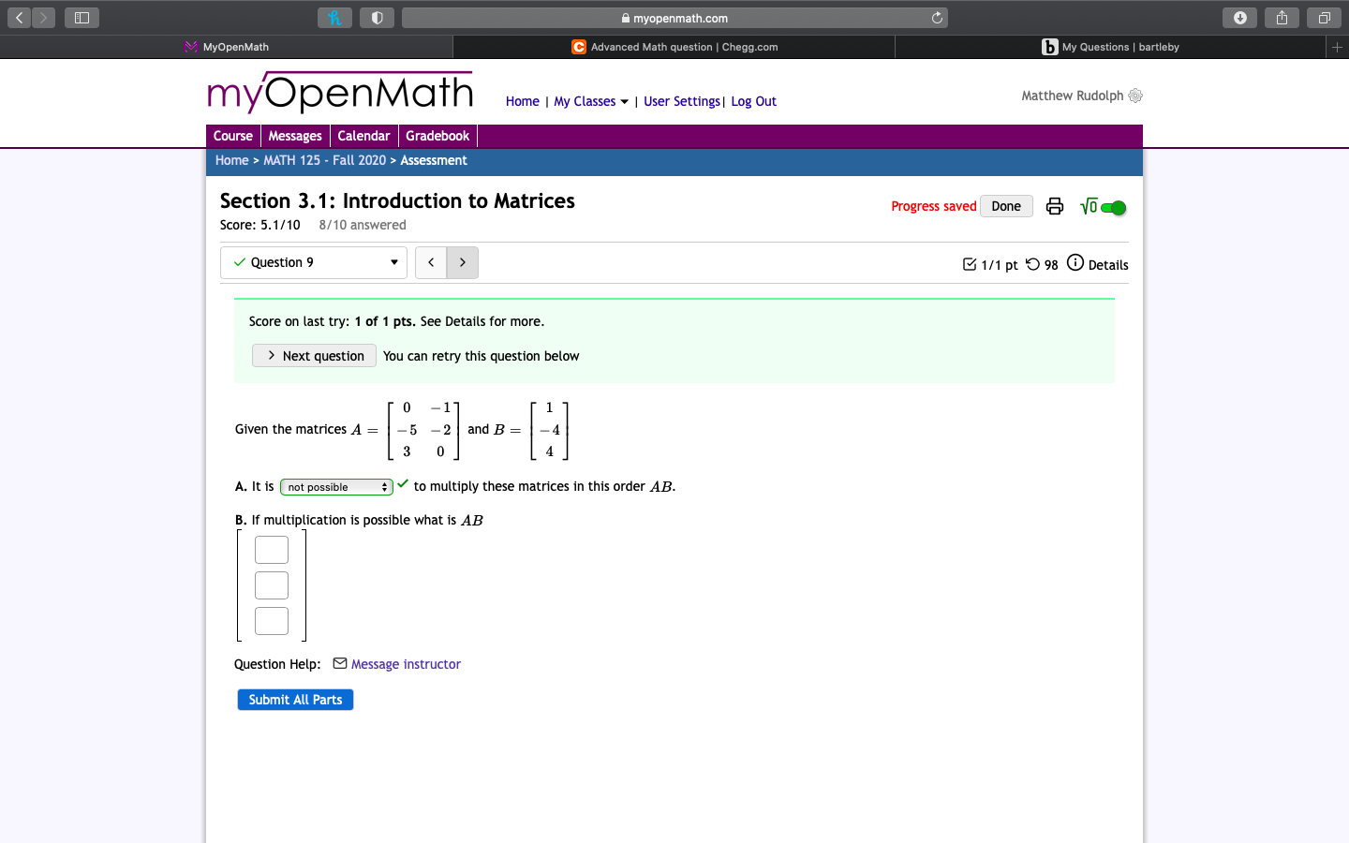The height and width of the screenshot is (843, 1349).
Task: Open the browser Downloads icon
Action: pyautogui.click(x=1239, y=17)
